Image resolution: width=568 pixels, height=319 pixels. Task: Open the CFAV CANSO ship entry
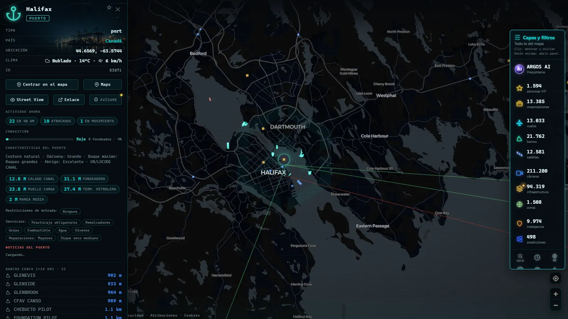pos(64,301)
